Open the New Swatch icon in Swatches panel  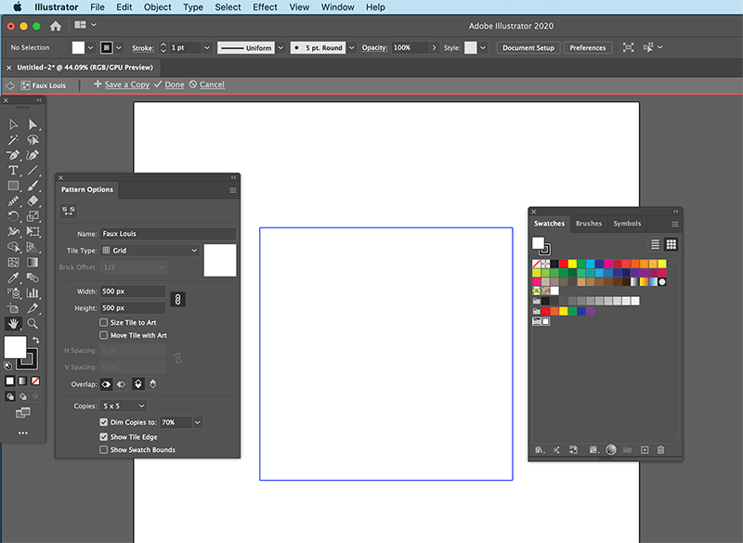coord(645,448)
